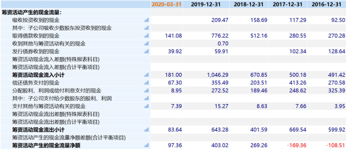346x149 pixels.
Task: Click the cell value 181.00
Action: point(173,75)
